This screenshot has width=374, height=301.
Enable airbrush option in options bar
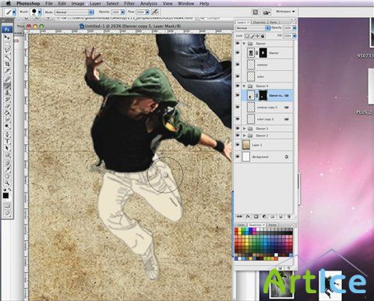tap(155, 12)
